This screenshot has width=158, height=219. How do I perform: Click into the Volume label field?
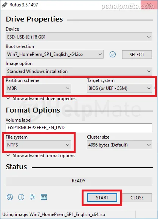pyautogui.click(x=79, y=128)
